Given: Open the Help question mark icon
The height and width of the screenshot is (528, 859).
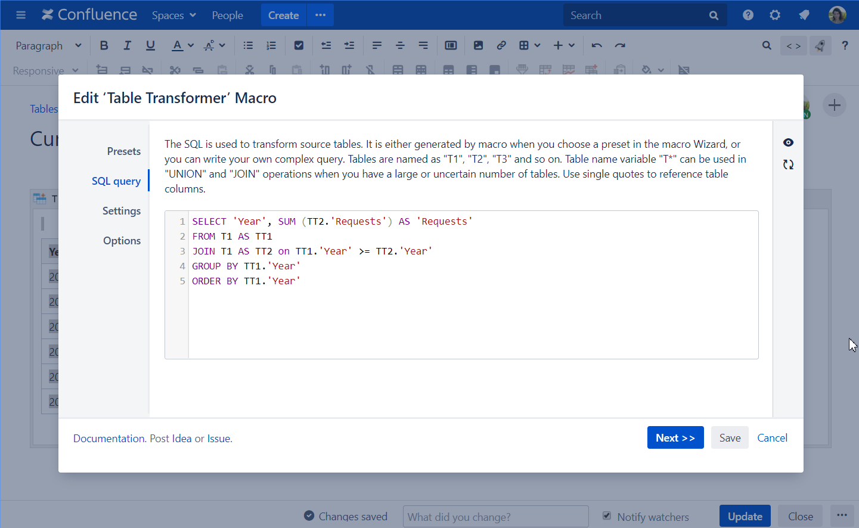Looking at the screenshot, I should (x=748, y=15).
